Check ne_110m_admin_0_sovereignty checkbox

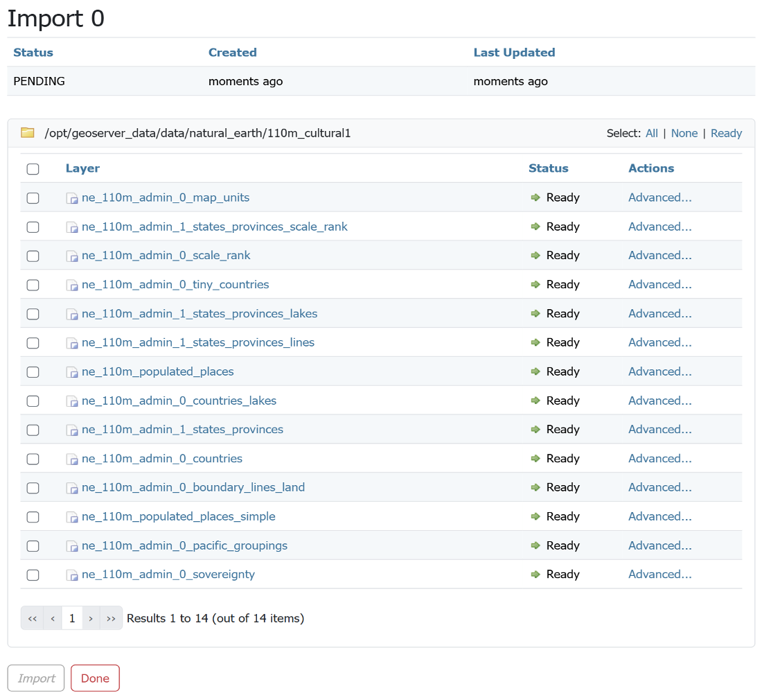click(33, 574)
